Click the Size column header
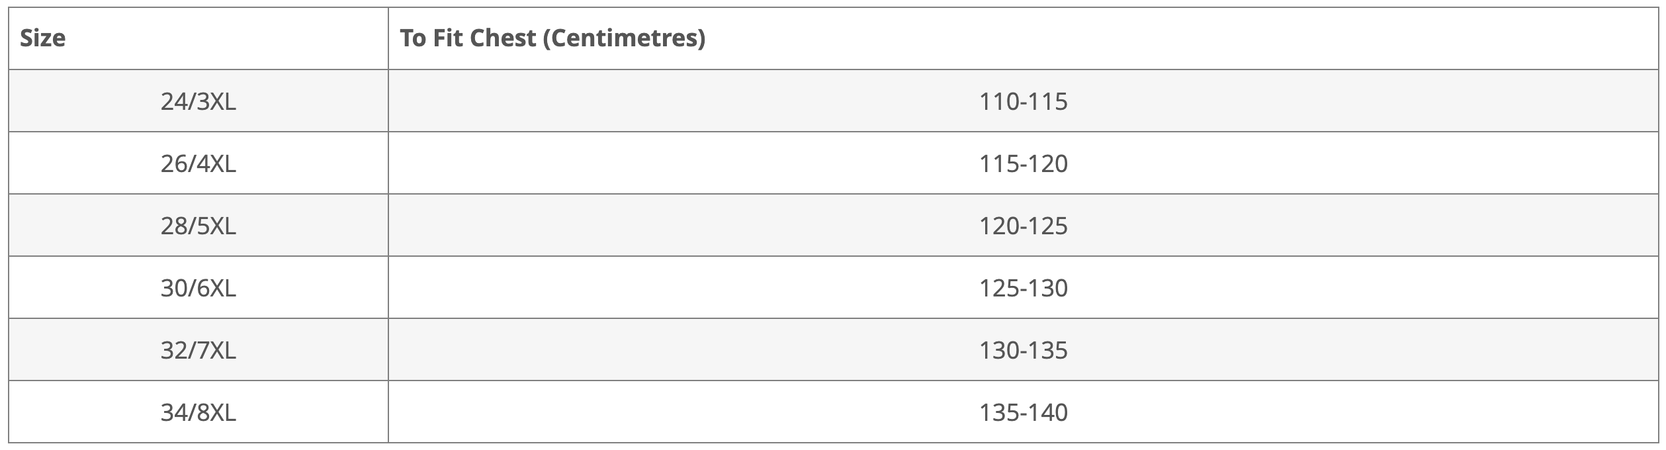Viewport: 1666px width, 450px height. [198, 38]
